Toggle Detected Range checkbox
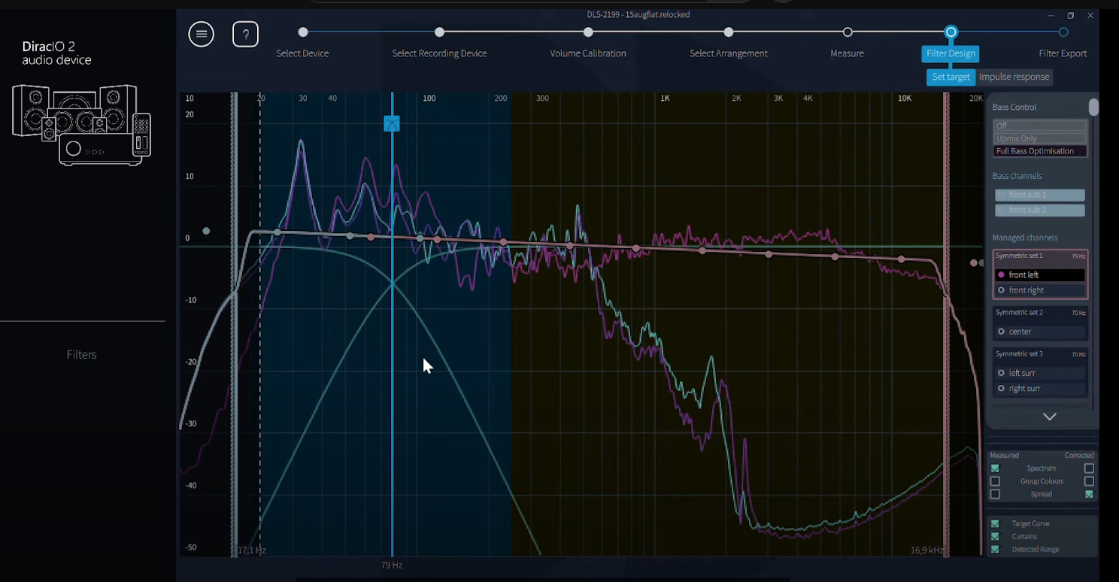 [995, 550]
